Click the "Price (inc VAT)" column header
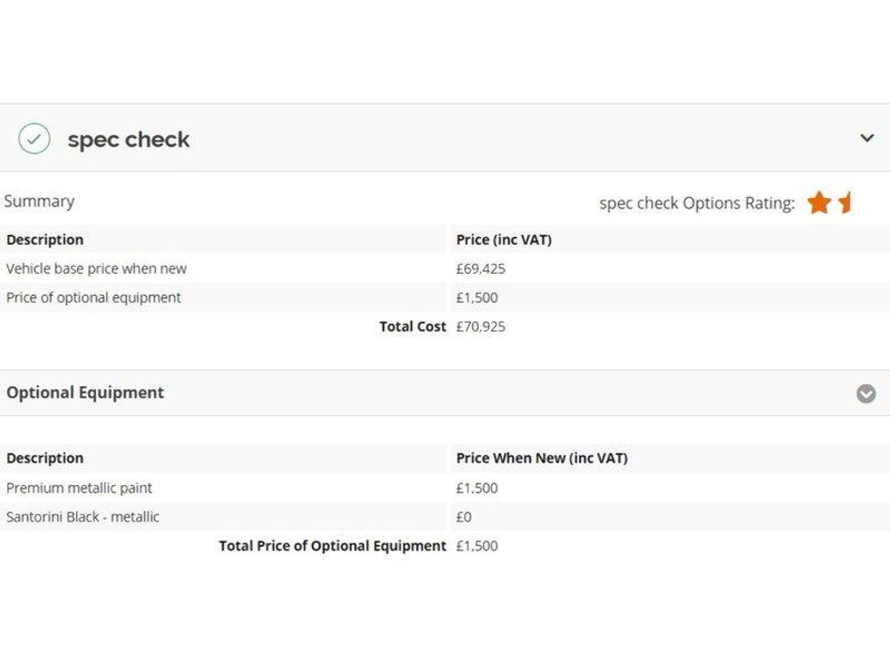The image size is (890, 667). pyautogui.click(x=504, y=240)
